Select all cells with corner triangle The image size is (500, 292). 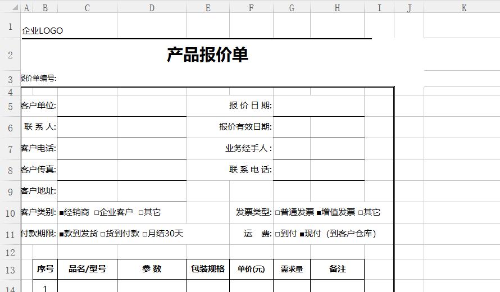click(15, 8)
